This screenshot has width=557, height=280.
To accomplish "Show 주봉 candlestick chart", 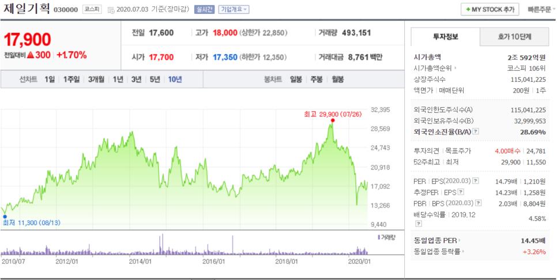I will coord(317,80).
